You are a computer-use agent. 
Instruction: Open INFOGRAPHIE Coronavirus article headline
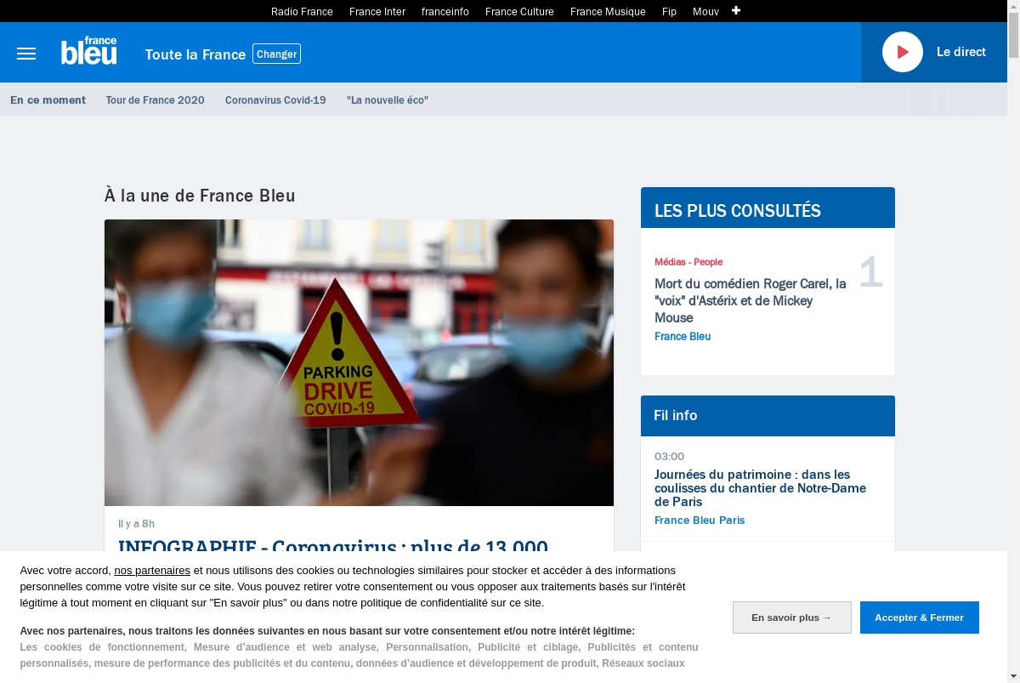tap(333, 545)
